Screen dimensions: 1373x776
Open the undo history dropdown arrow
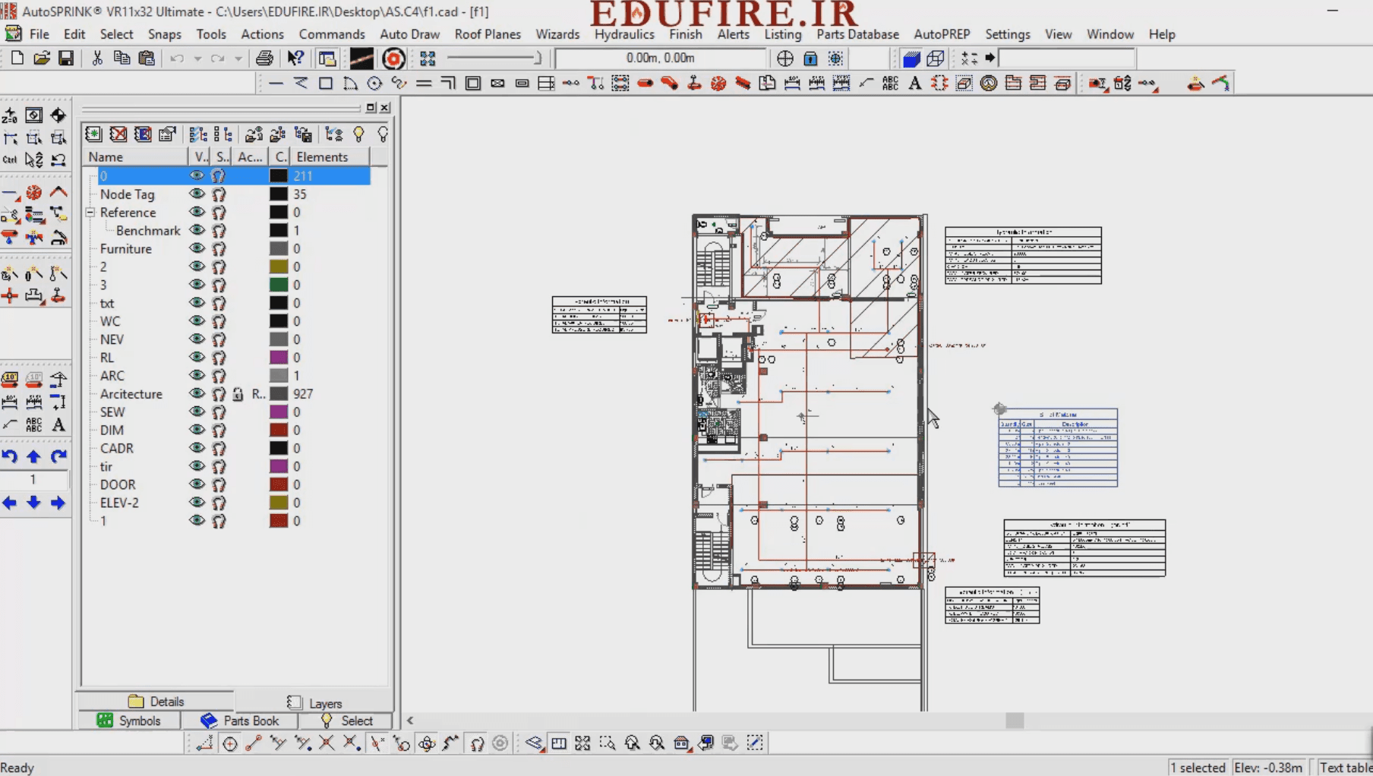coord(197,58)
